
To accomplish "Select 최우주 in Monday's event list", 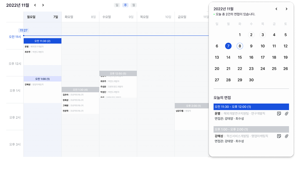I will point(28,52).
